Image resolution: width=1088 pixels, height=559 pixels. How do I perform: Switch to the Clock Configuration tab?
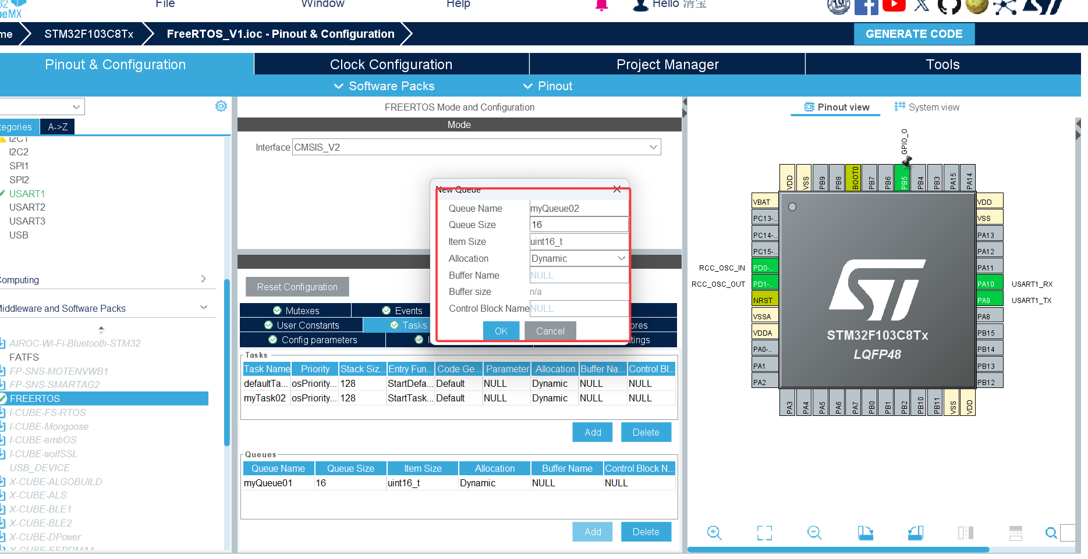click(391, 65)
